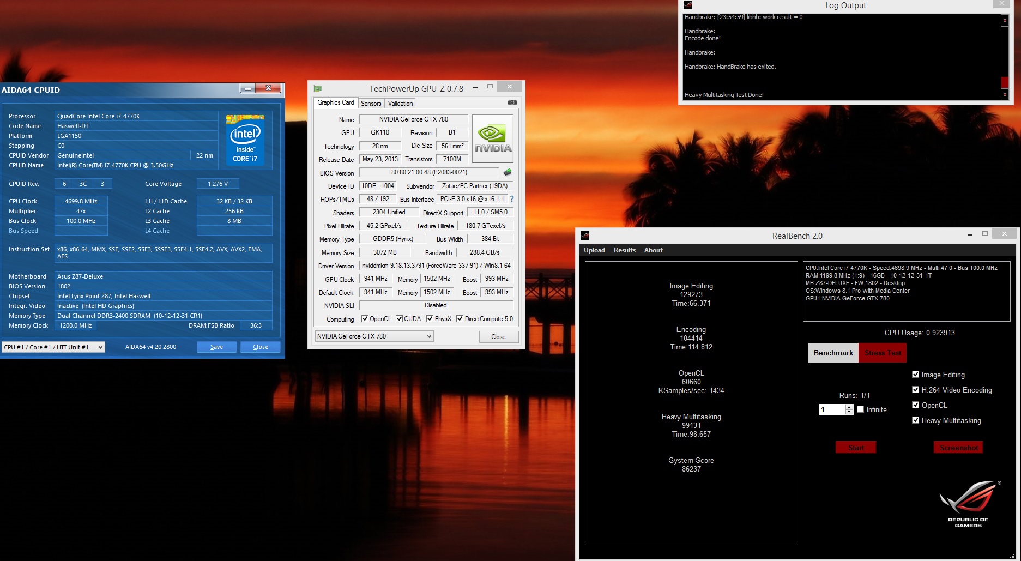This screenshot has width=1021, height=561.
Task: Click the RealBench window resize grip
Action: pos(1012,557)
